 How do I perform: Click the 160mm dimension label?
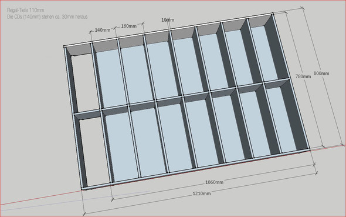click(x=128, y=26)
